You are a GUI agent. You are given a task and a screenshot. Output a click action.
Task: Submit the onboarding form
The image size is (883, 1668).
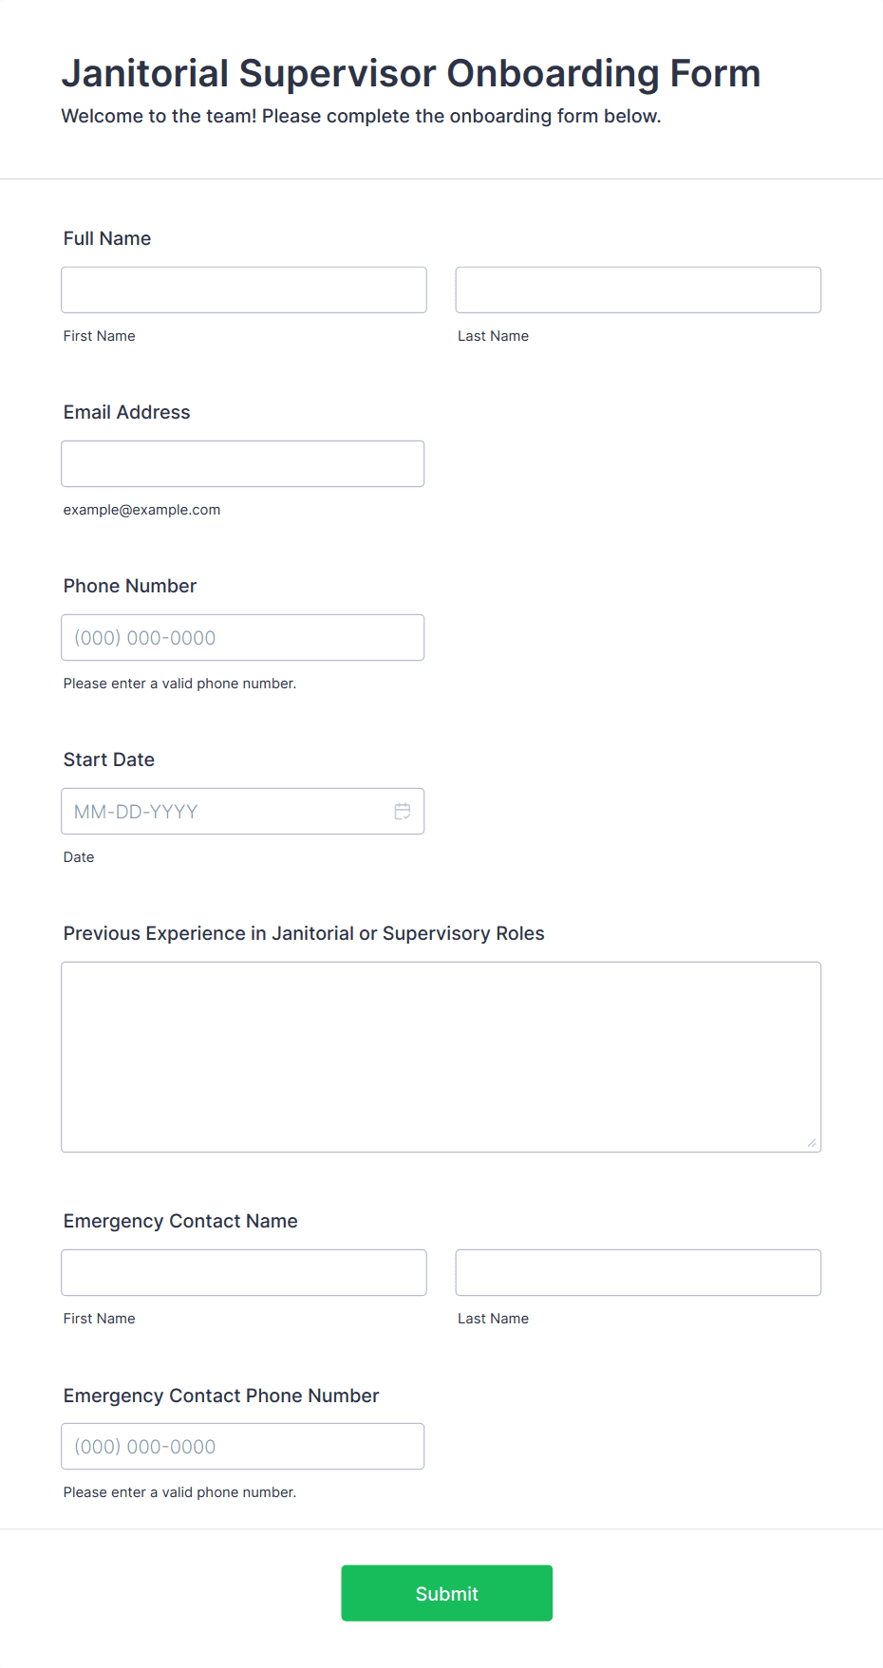(x=447, y=1593)
